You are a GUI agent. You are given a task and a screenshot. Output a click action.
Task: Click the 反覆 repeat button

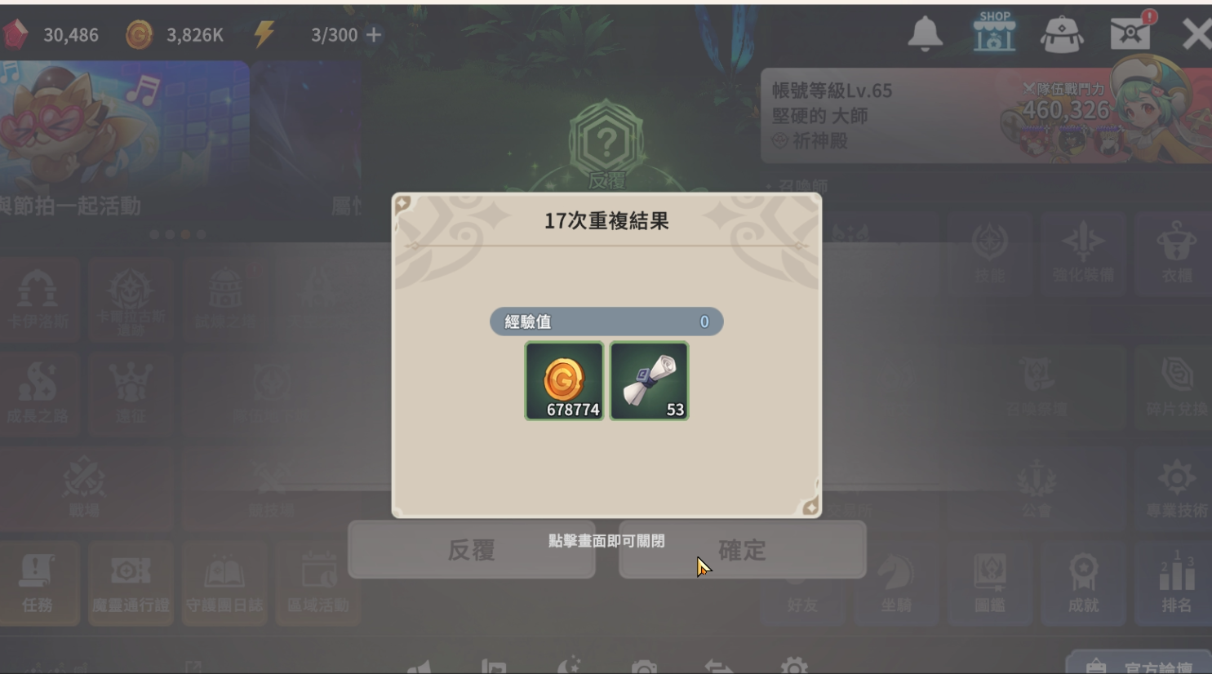[x=472, y=550]
